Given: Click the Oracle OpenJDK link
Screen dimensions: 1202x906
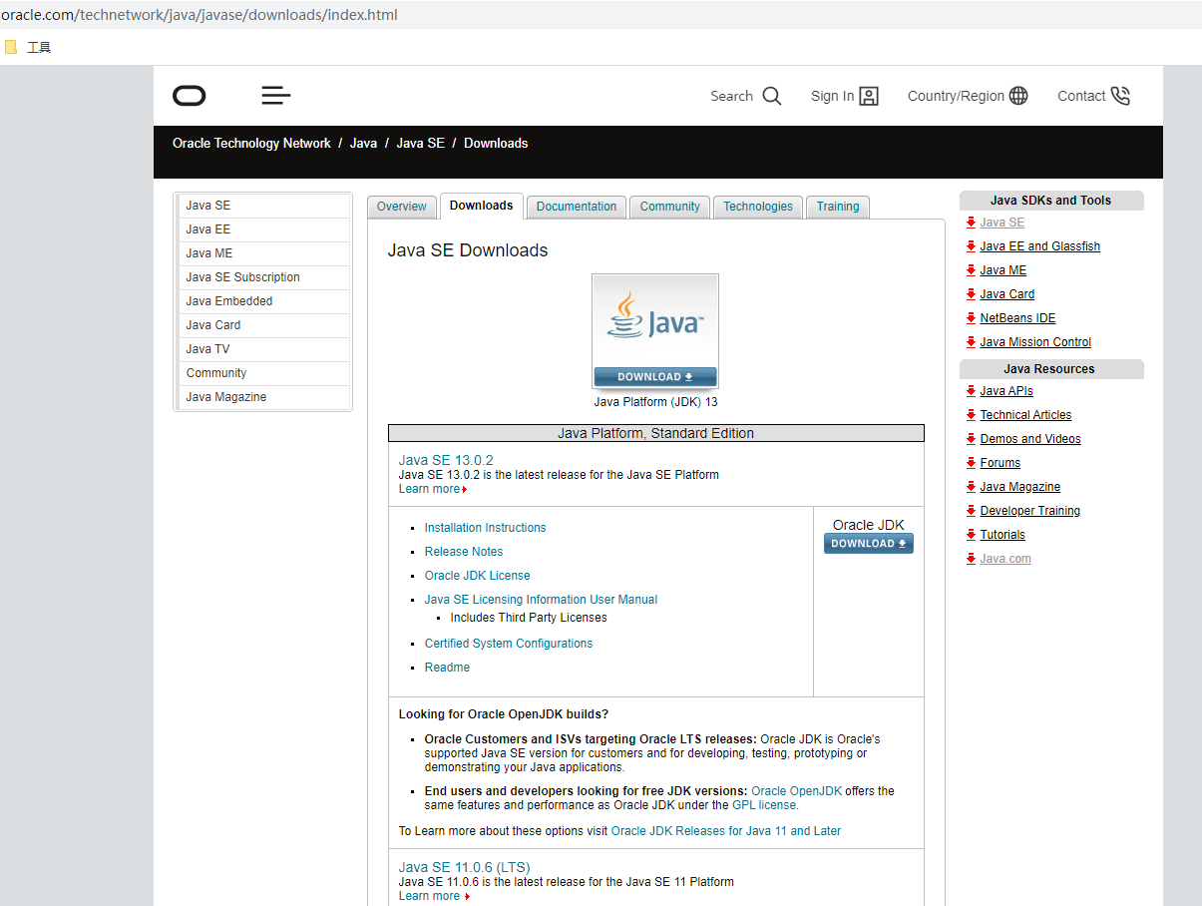Looking at the screenshot, I should click(797, 791).
